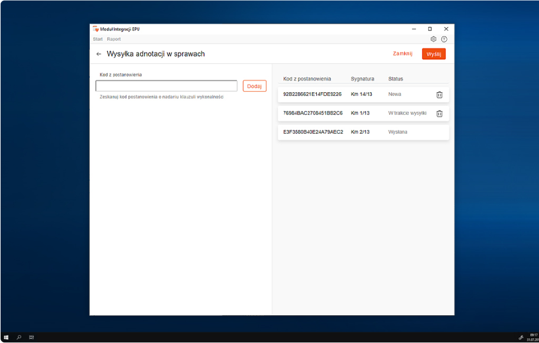Open settings via the gear icon

coord(433,39)
